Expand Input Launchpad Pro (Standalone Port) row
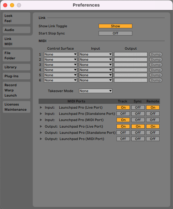 tap(41, 114)
